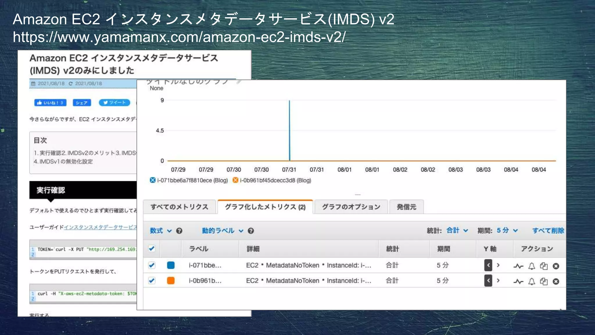Screen dimensions: 595x335
Task: Toggle select-all checkbox in table header
Action: point(152,249)
